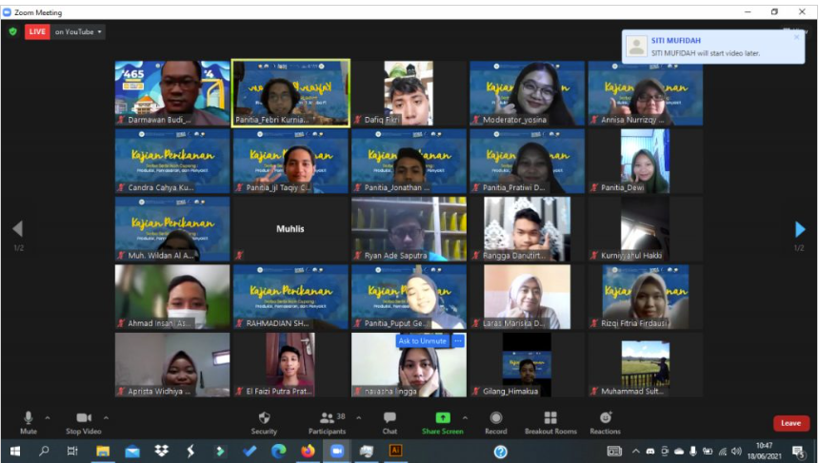Start recording with the Record button

pyautogui.click(x=496, y=418)
